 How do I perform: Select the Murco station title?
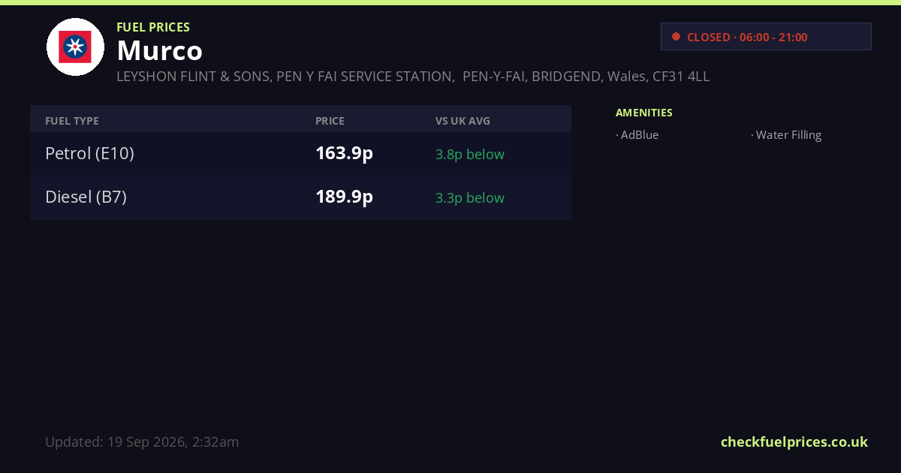tap(159, 50)
